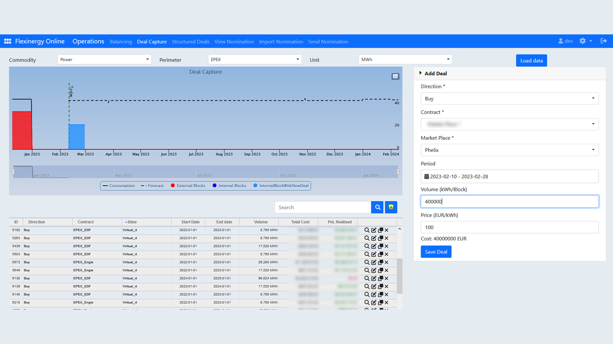Go to the Structured Deals tab
Image resolution: width=613 pixels, height=344 pixels.
[191, 42]
